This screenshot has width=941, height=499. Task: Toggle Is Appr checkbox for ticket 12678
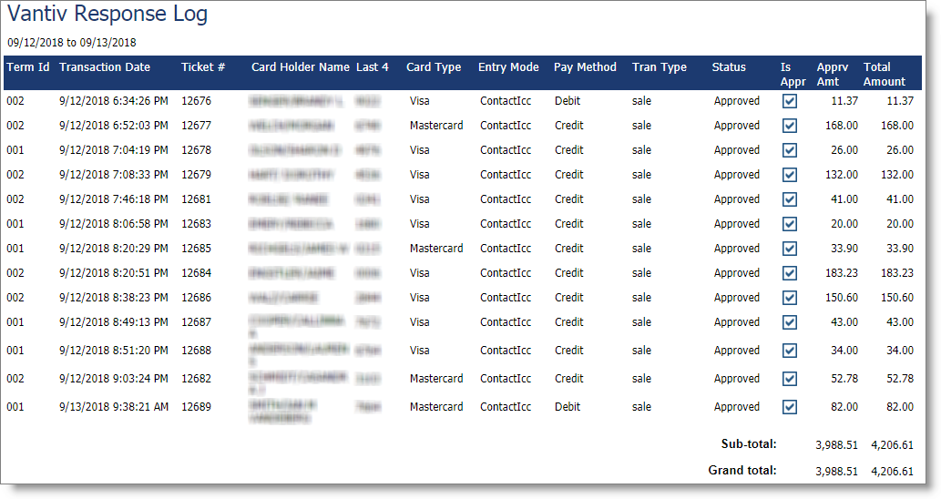790,150
